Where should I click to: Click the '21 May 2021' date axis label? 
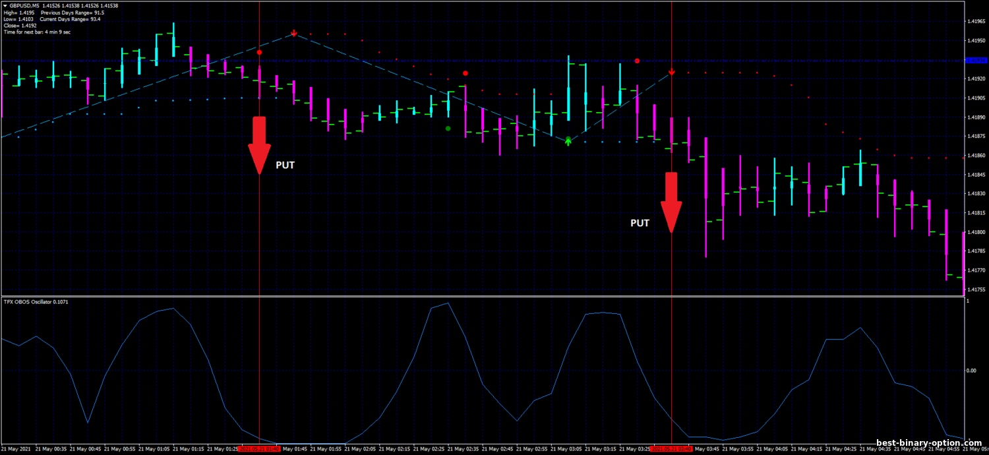pyautogui.click(x=16, y=449)
